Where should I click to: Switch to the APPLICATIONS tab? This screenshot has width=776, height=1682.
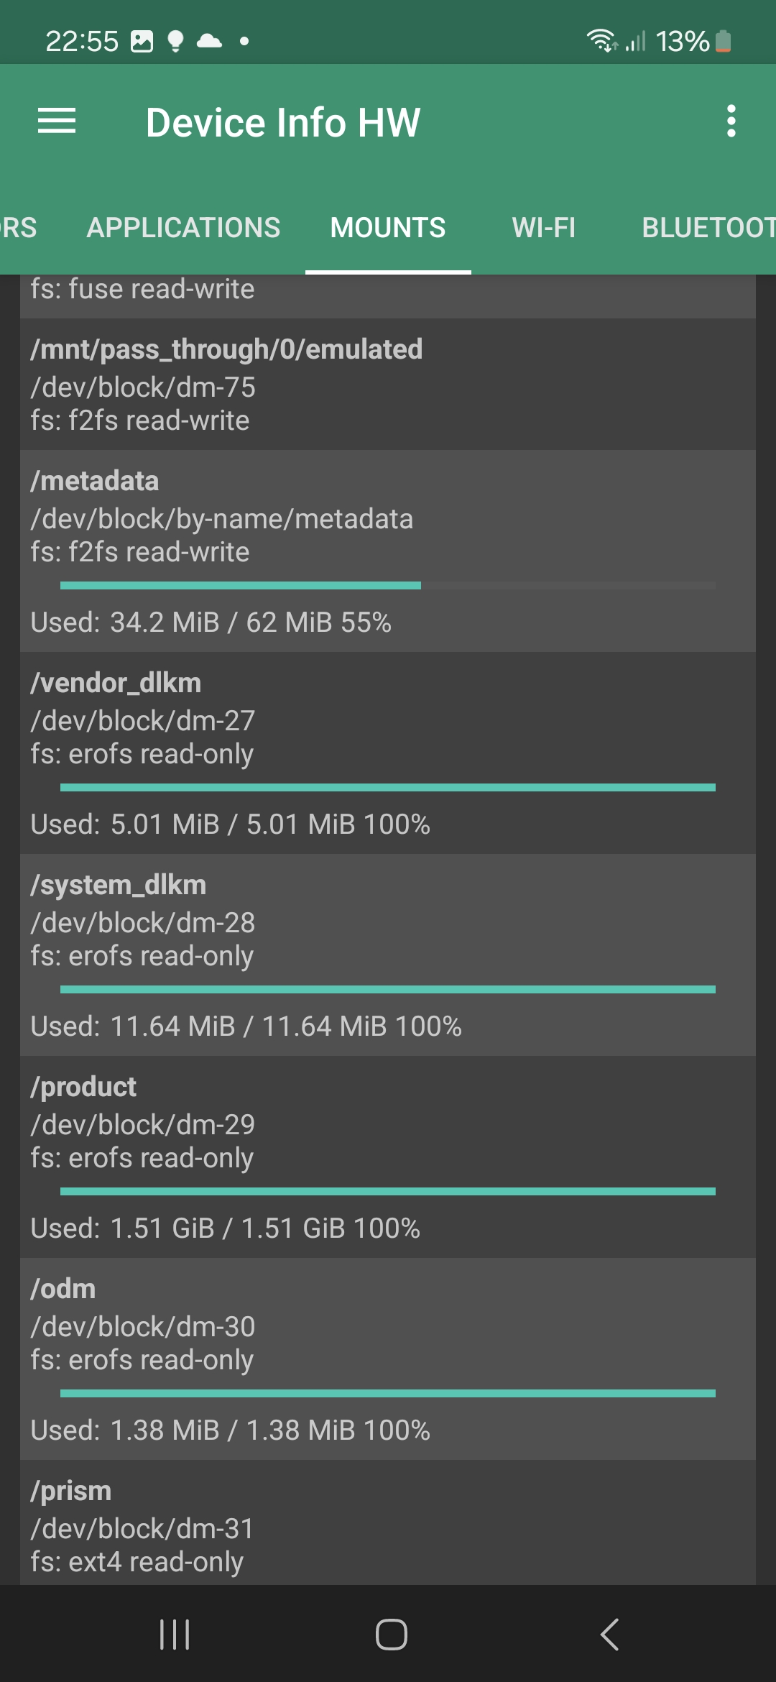pyautogui.click(x=183, y=228)
